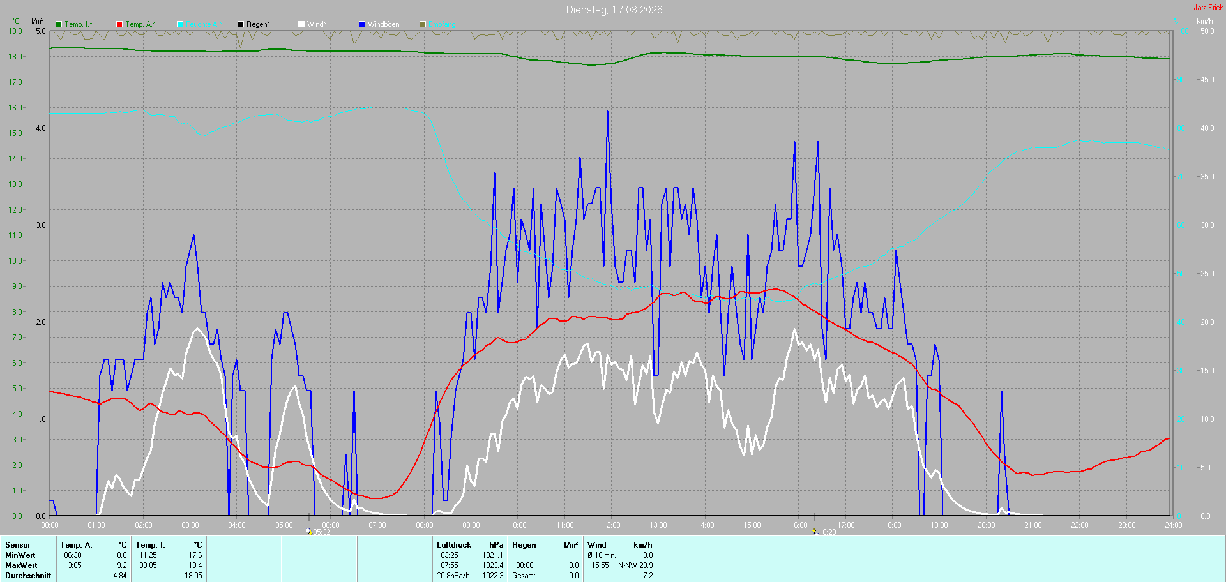The height and width of the screenshot is (582, 1226).
Task: Click the sunset marker at 16:20
Action: 814,531
